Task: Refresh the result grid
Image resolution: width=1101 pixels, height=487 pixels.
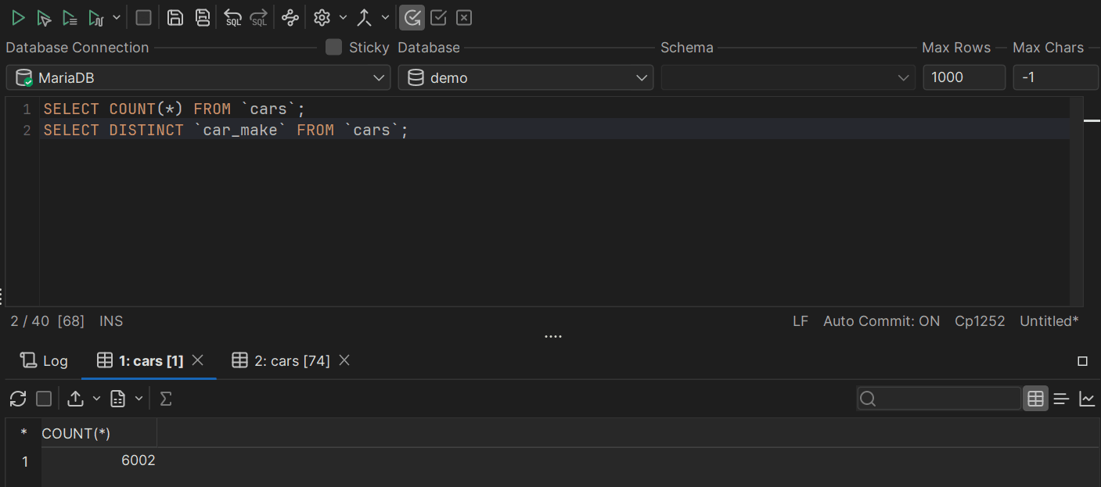Action: 18,399
